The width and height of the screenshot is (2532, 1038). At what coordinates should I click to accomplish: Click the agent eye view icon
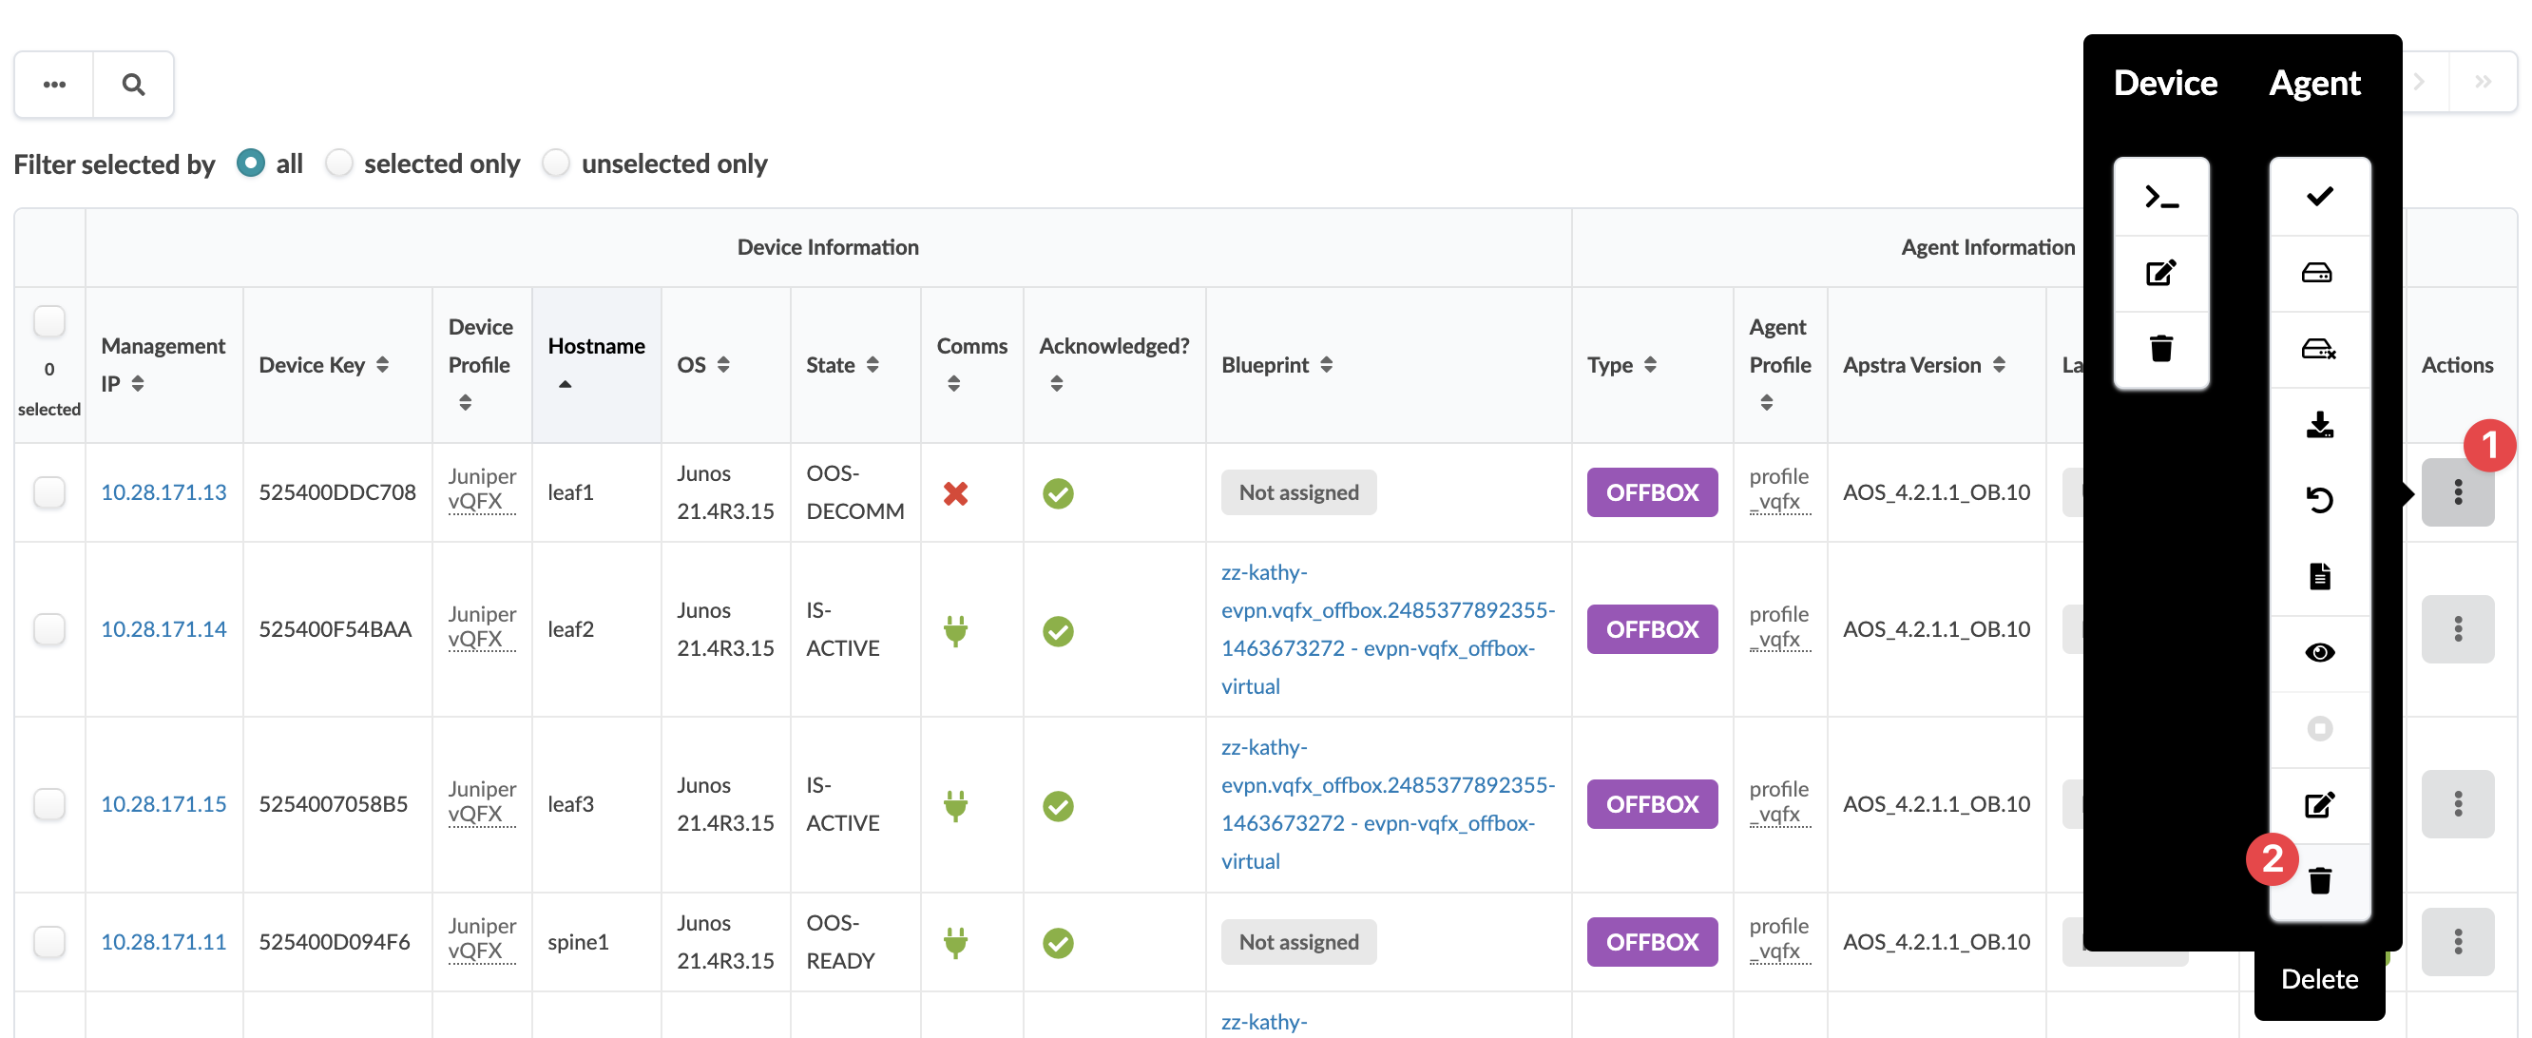2319,653
